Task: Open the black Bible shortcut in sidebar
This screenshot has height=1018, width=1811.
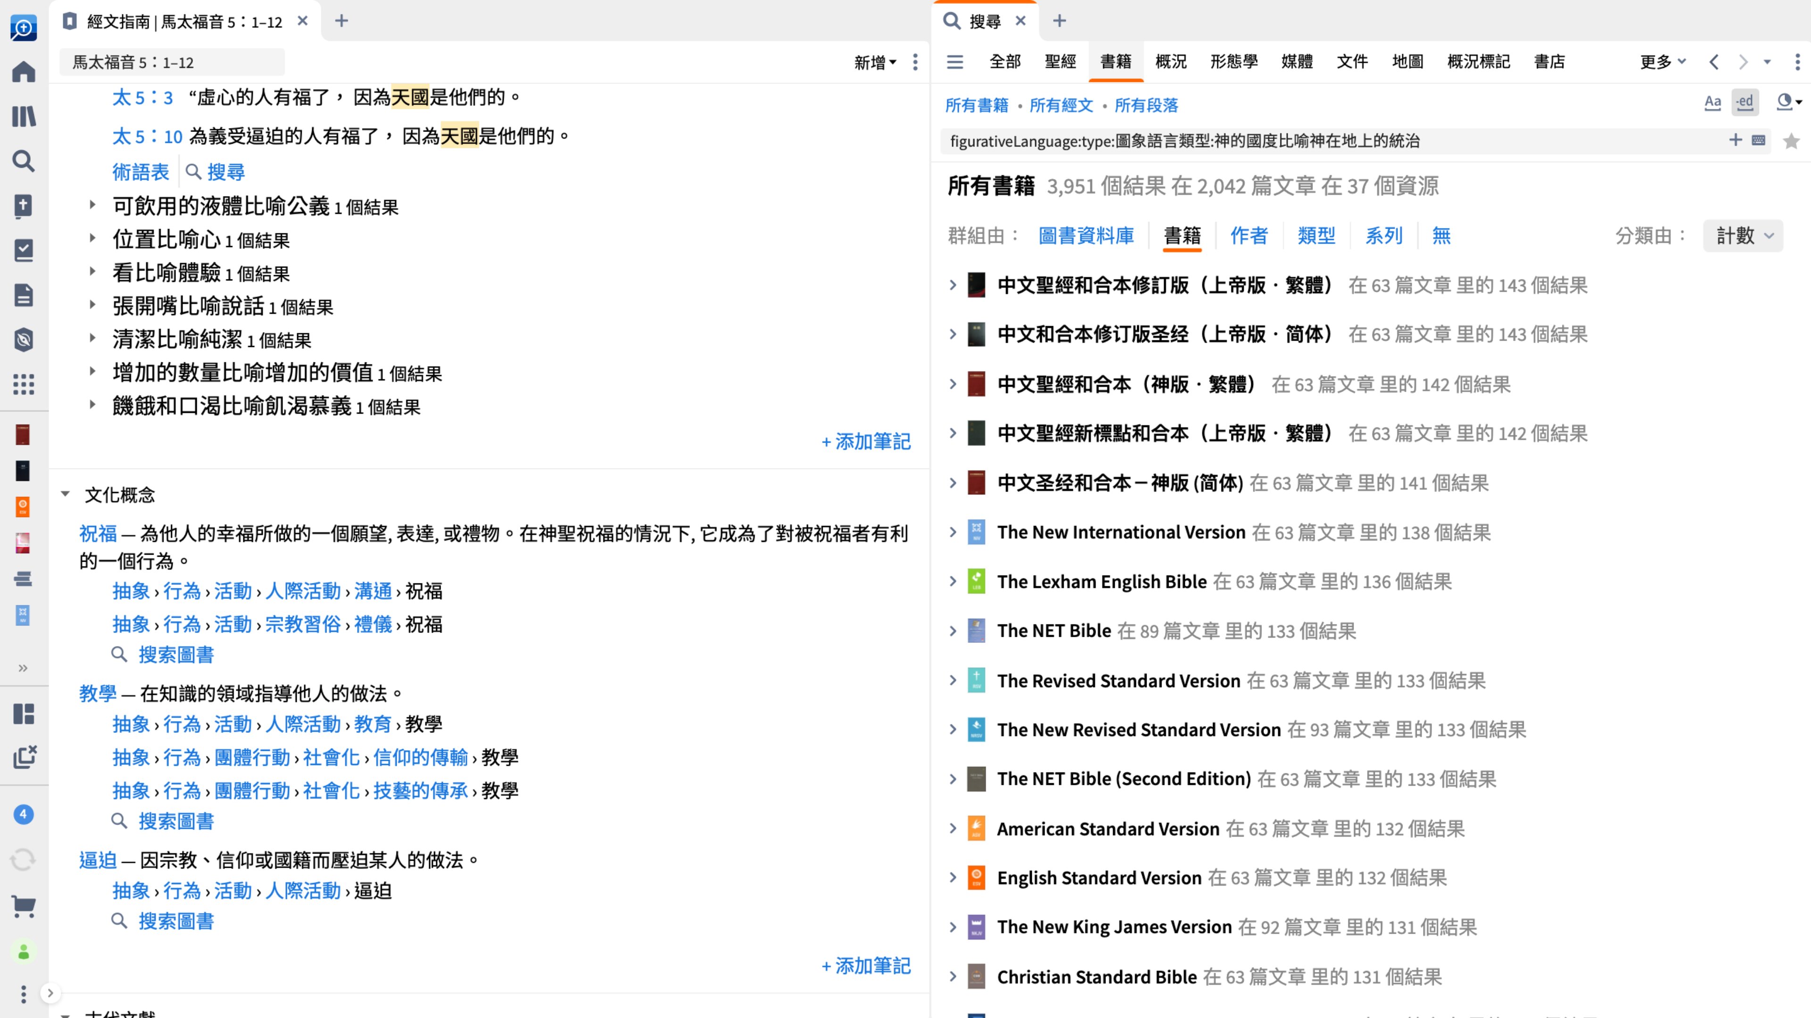Action: tap(23, 471)
